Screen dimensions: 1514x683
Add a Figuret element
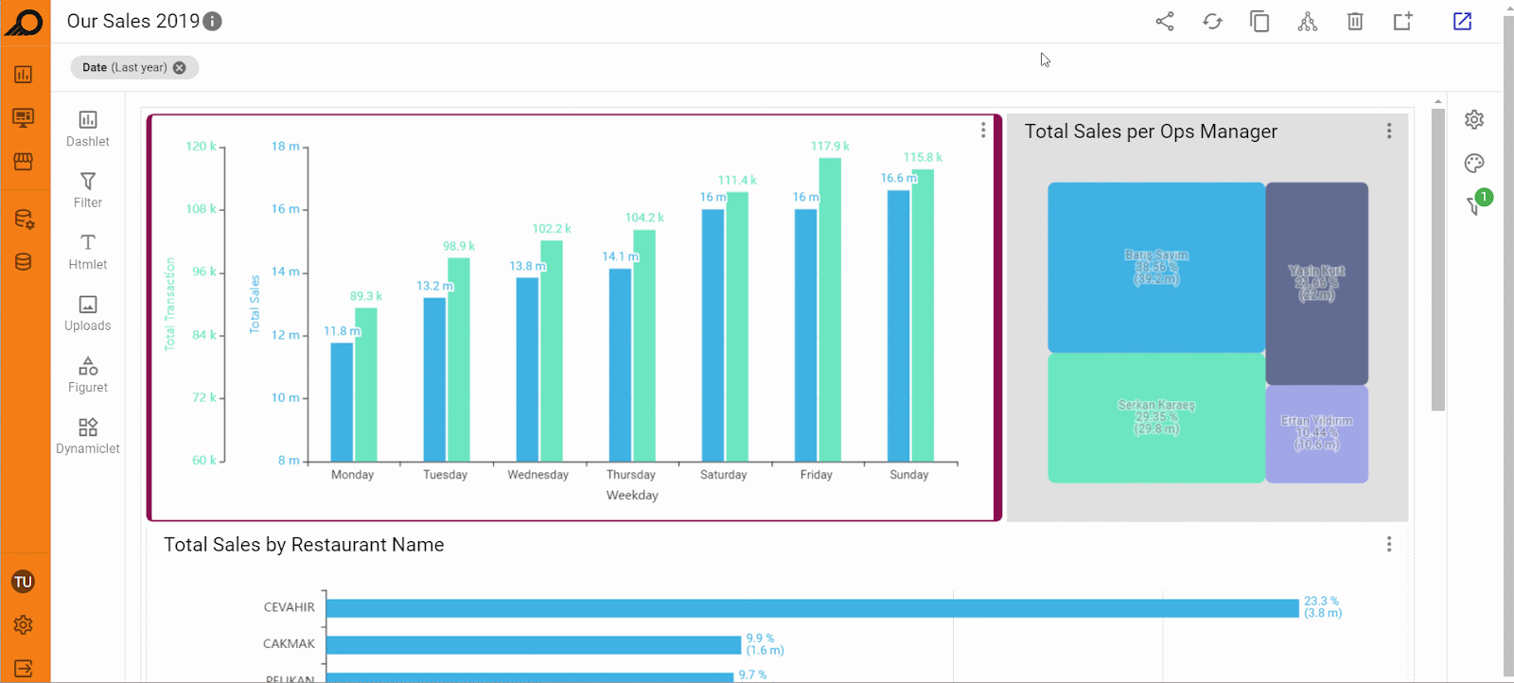(x=88, y=375)
